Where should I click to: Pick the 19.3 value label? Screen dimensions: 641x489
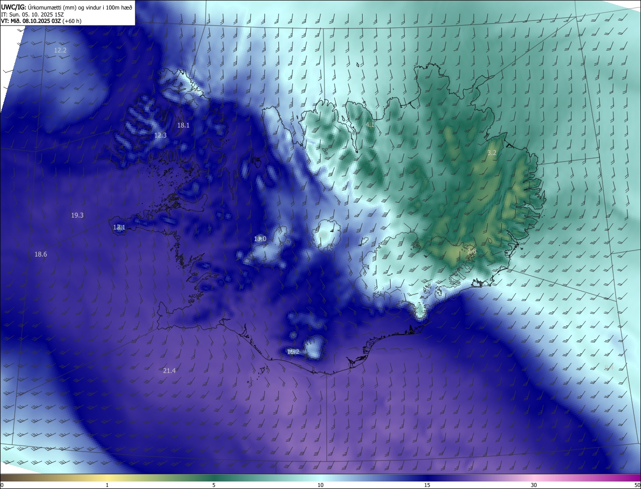coord(77,215)
